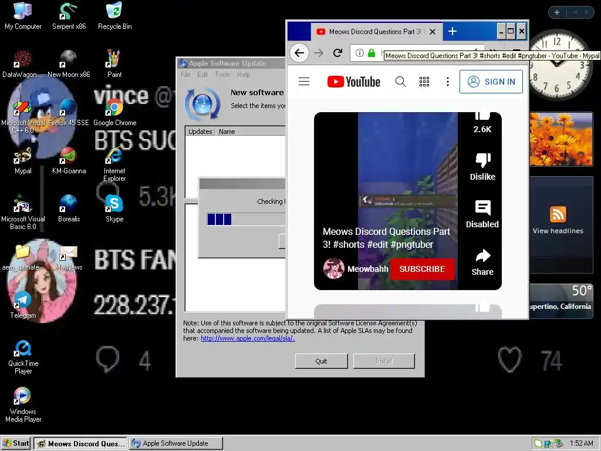Open the aero_ultimate folder
The width and height of the screenshot is (601, 451).
23,256
